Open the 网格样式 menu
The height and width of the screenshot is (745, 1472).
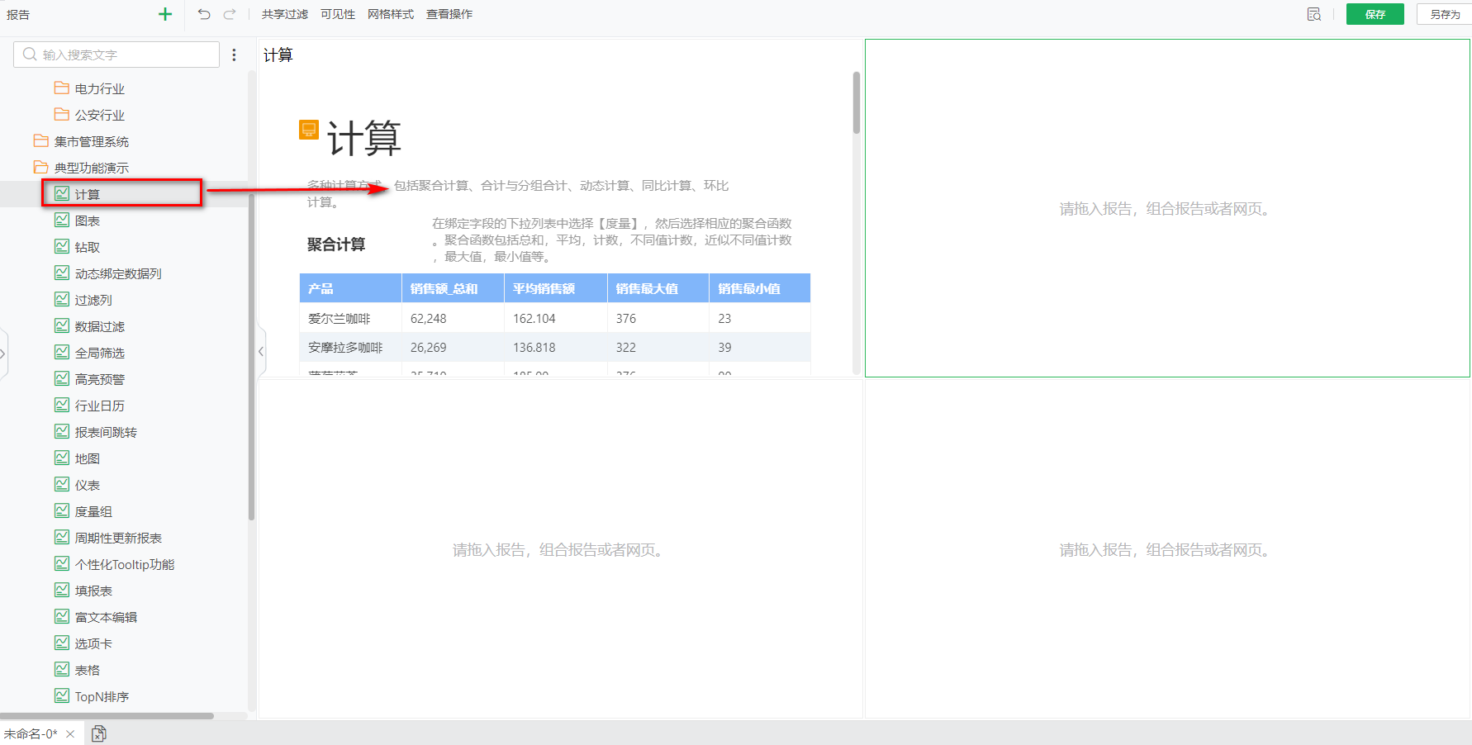coord(390,14)
